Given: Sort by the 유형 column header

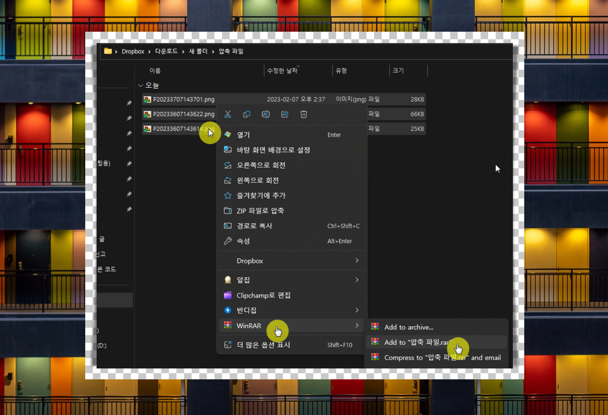Looking at the screenshot, I should click(x=341, y=71).
